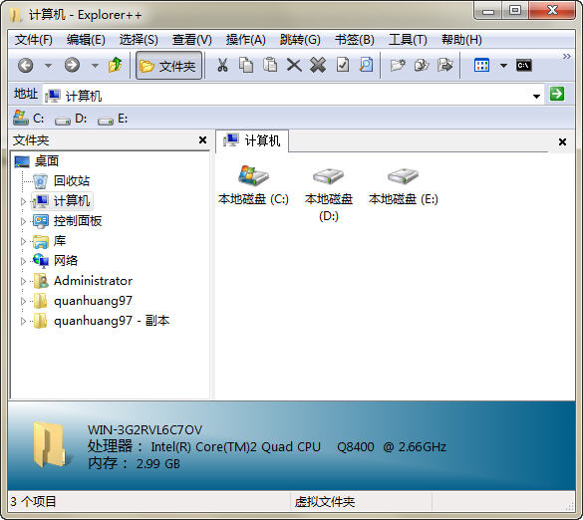
Task: Select the 计算机 tab
Action: coord(252,140)
